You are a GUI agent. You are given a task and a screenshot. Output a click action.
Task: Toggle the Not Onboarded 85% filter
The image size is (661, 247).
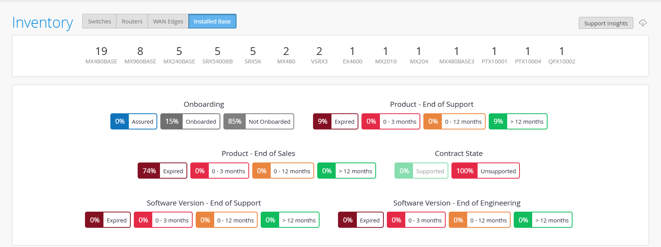[259, 121]
